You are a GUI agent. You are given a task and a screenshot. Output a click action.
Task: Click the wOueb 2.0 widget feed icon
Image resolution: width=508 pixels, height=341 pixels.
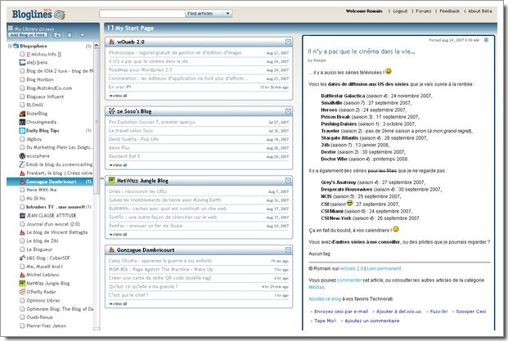[112, 42]
